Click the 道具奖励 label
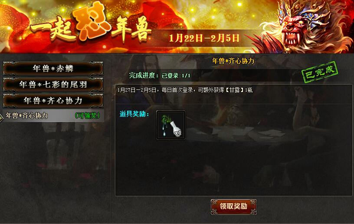354x224 pixels. click(x=134, y=114)
